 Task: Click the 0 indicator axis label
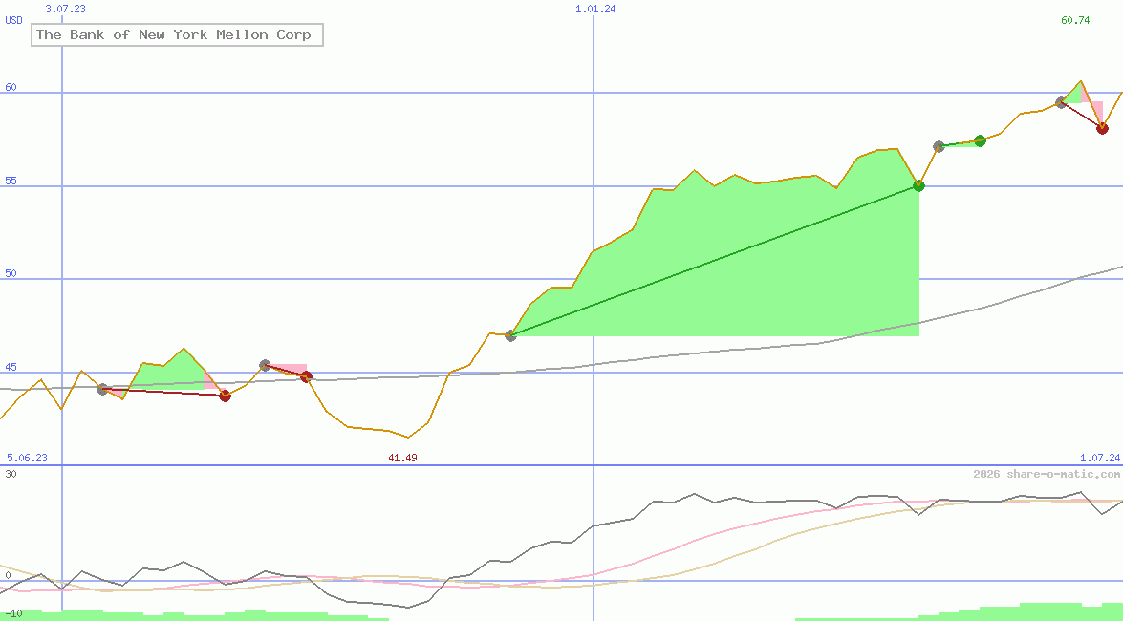coord(8,575)
